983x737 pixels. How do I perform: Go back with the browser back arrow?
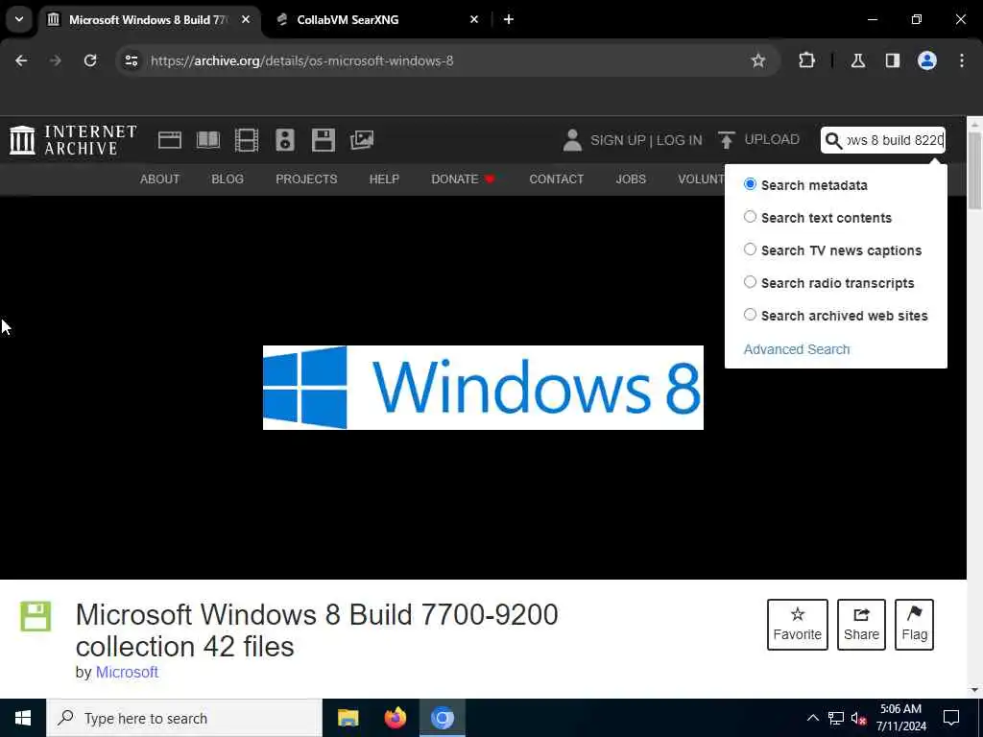[21, 60]
